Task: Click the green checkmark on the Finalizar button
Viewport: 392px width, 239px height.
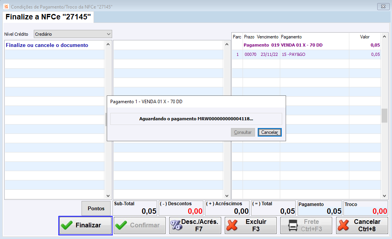Action: click(67, 225)
